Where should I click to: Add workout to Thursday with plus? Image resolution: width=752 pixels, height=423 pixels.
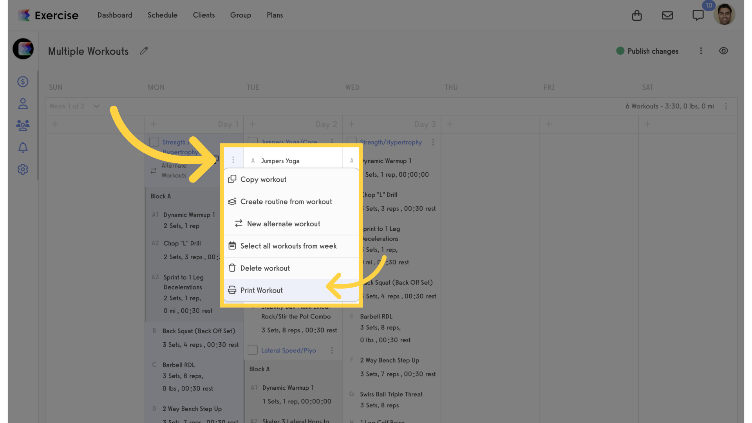click(450, 124)
